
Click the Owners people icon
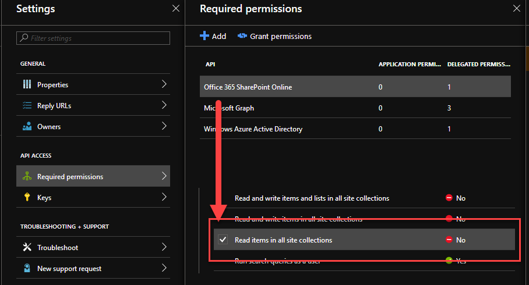[x=27, y=127]
